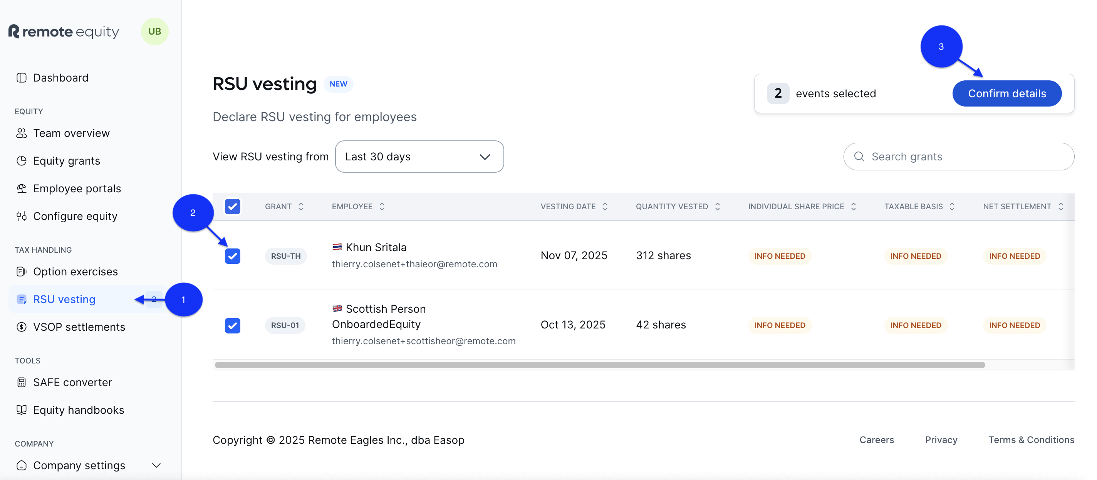This screenshot has height=480, width=1097.
Task: Click the Confirm details button
Action: 1007,93
